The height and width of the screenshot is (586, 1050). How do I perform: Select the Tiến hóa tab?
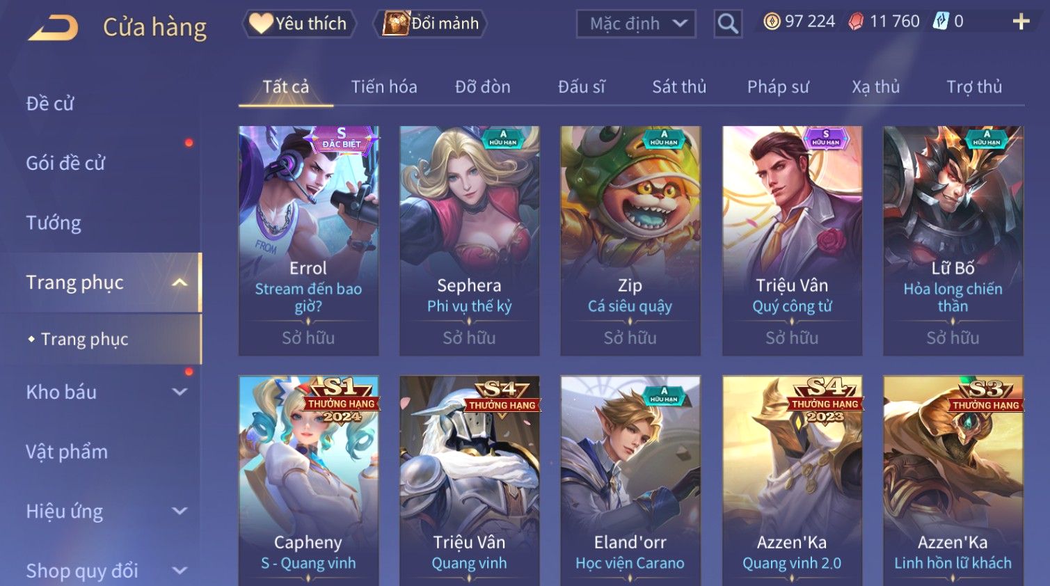pyautogui.click(x=384, y=87)
